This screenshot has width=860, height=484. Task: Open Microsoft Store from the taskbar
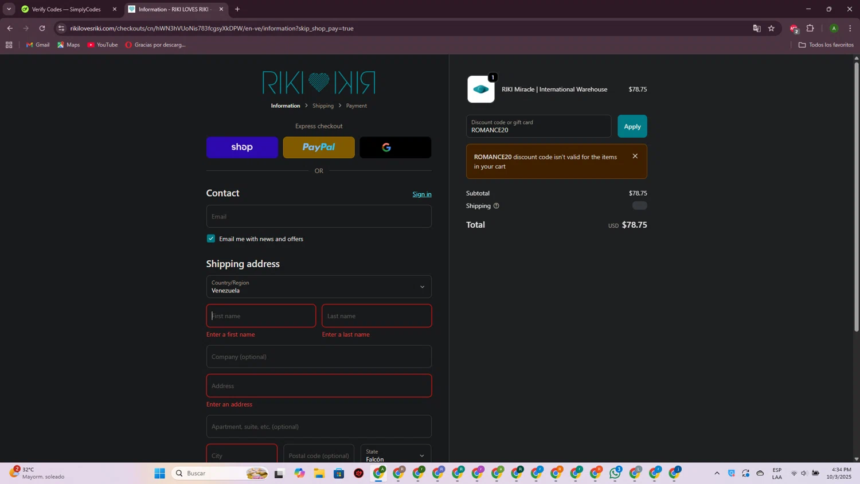point(339,473)
